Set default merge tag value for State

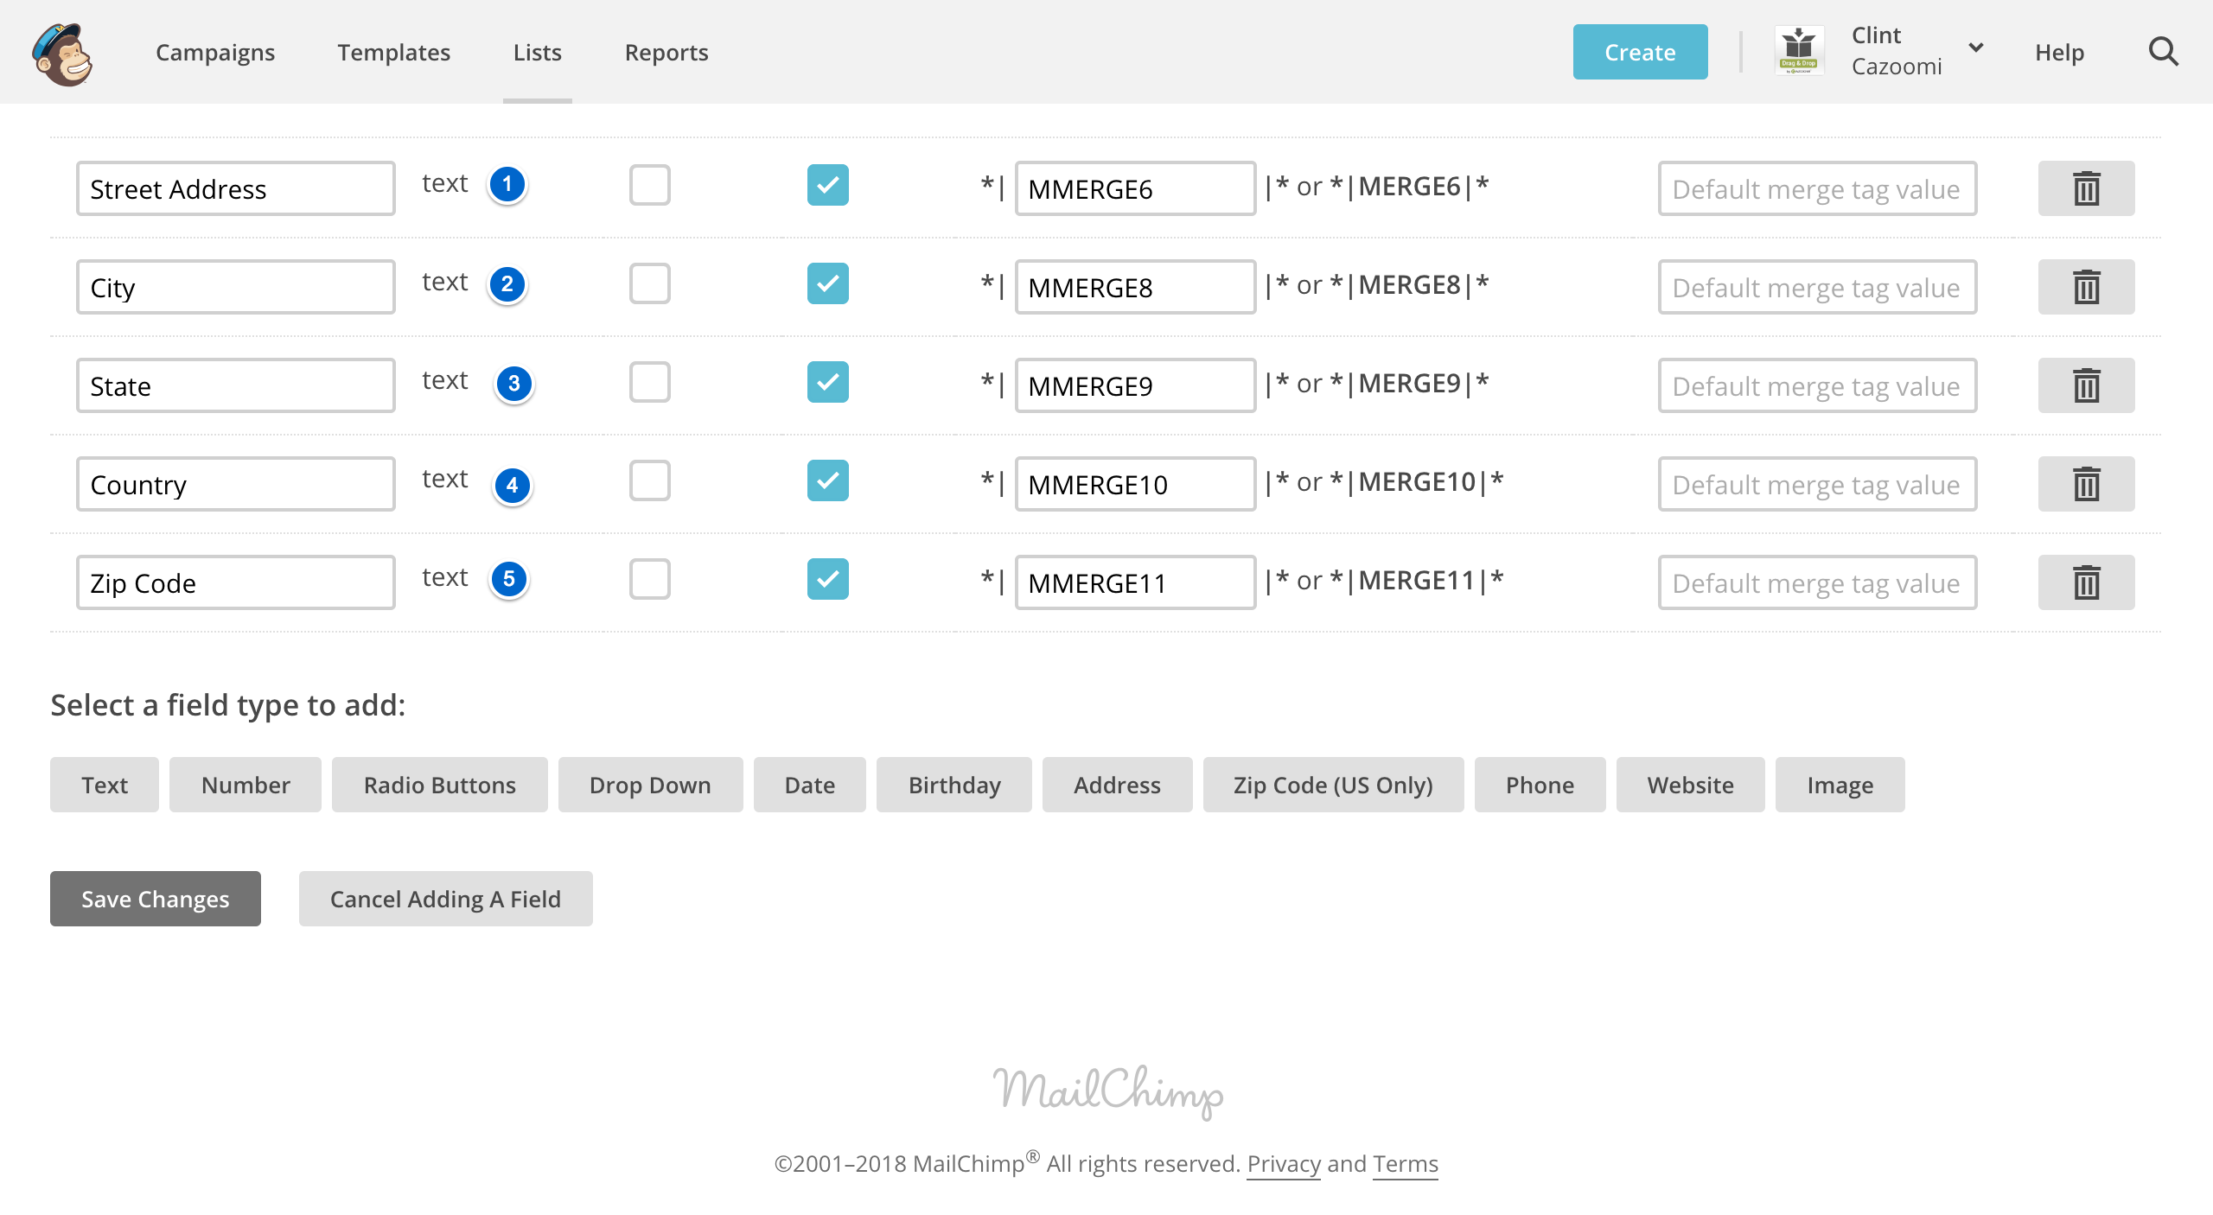coord(1817,385)
